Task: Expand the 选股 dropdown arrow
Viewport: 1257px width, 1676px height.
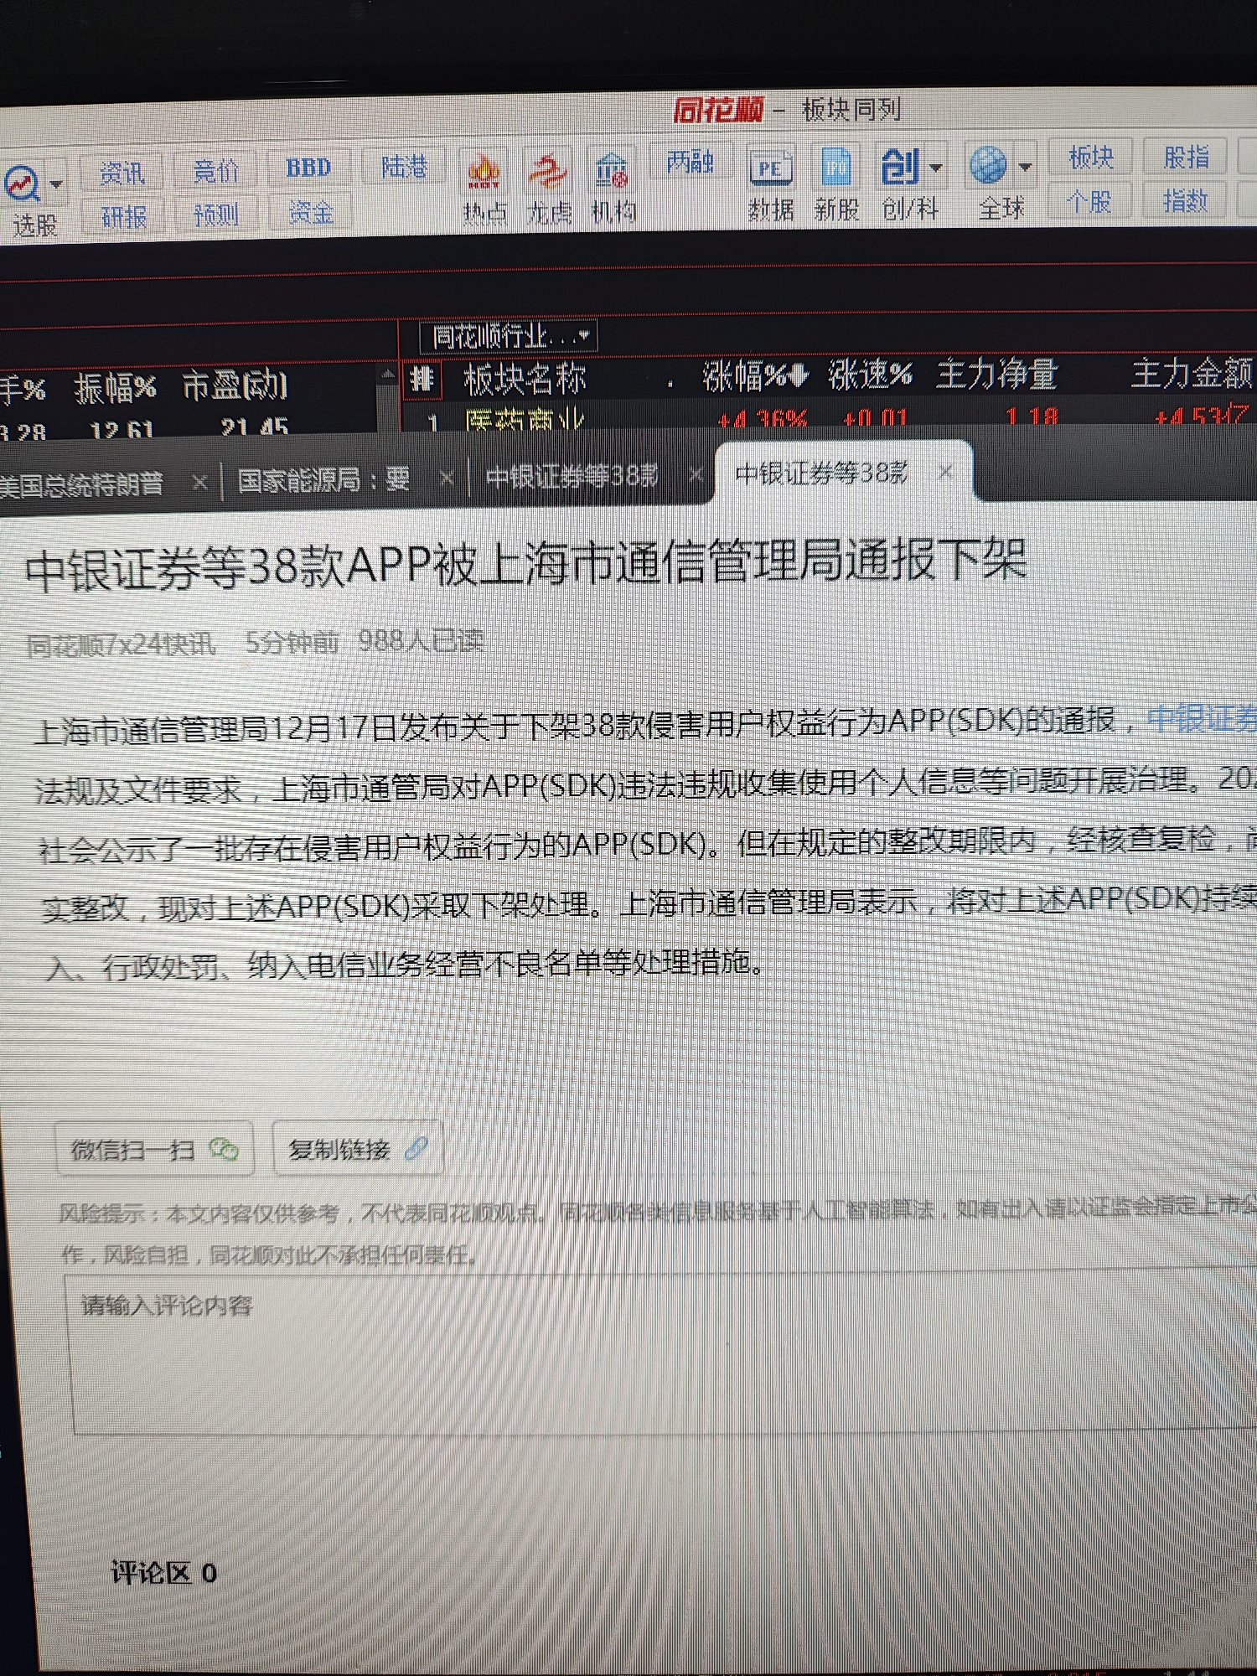Action: [x=56, y=184]
